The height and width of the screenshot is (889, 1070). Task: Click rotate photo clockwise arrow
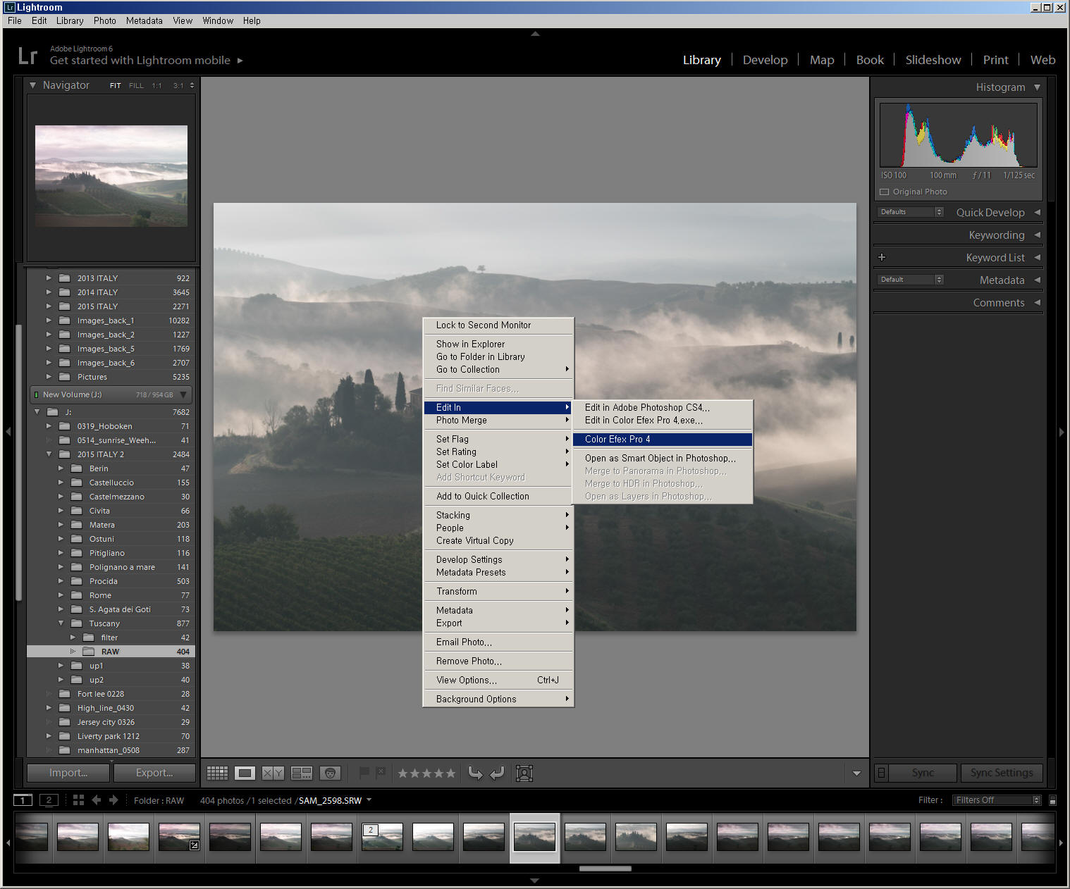coord(497,773)
